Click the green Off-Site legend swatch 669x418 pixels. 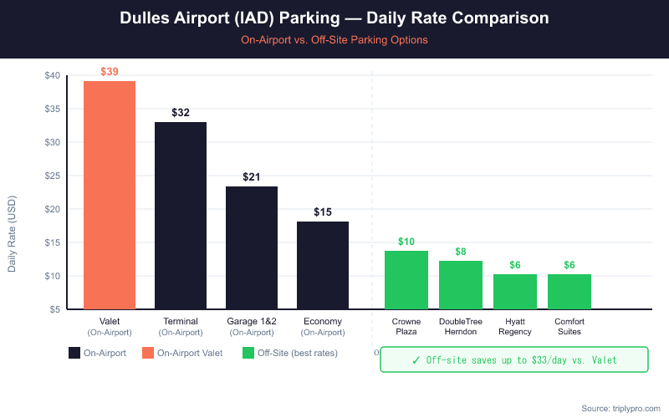coord(249,353)
